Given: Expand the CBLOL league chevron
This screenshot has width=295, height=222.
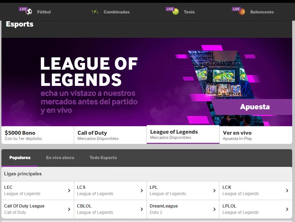Looking at the screenshot, I should click(x=142, y=209).
